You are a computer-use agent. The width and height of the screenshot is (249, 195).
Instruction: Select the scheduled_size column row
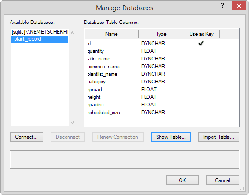161,112
